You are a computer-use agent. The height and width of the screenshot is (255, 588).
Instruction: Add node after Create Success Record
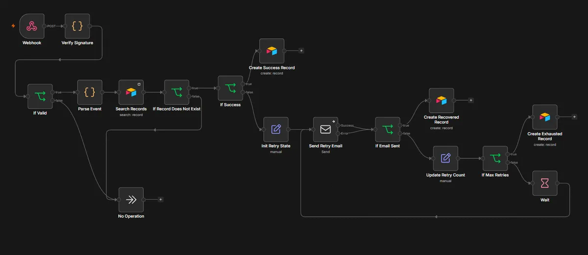coord(301,50)
